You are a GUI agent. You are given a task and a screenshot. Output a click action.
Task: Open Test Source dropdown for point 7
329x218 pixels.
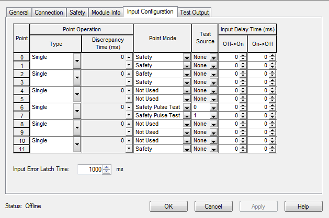(x=213, y=116)
